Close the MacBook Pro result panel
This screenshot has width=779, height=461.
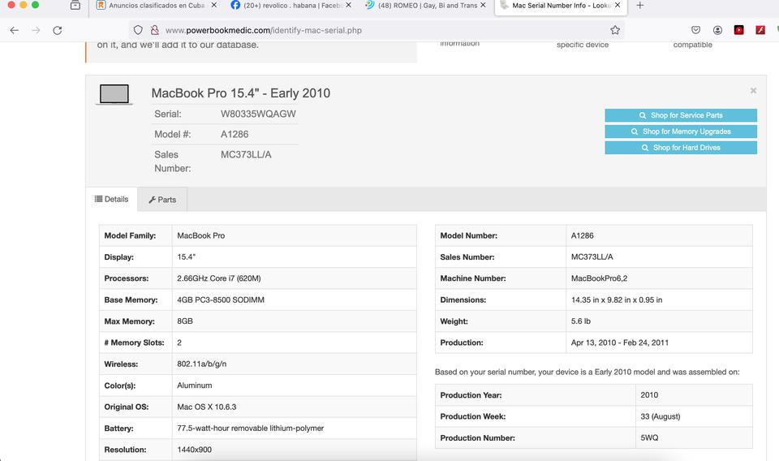(753, 91)
